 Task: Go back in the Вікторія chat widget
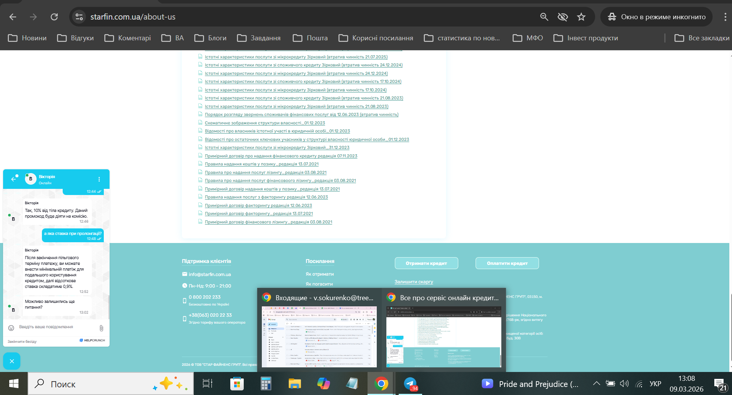coord(14,179)
